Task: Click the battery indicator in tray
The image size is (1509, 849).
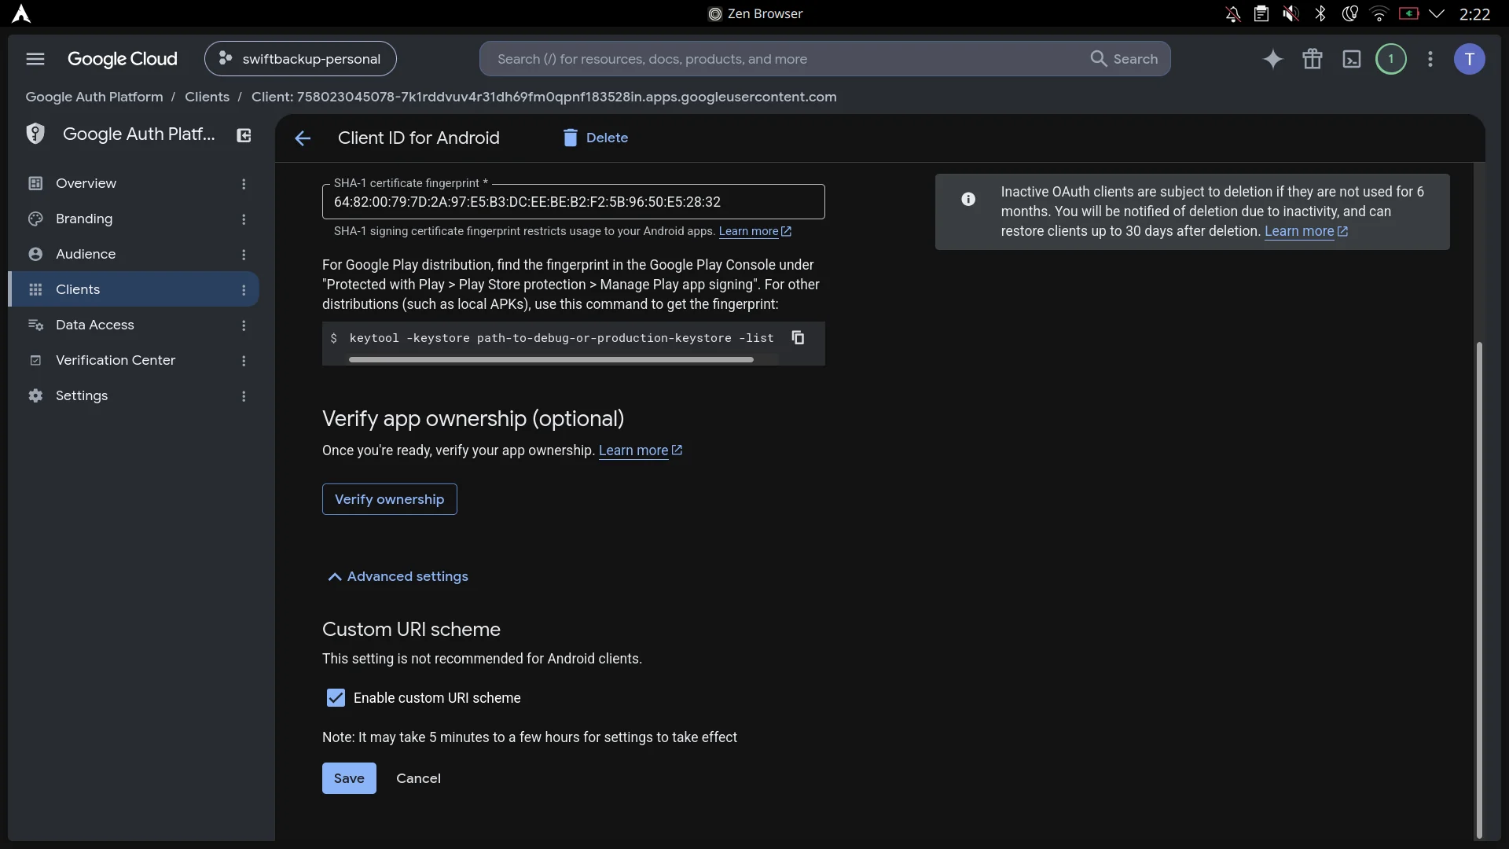Action: click(x=1408, y=13)
